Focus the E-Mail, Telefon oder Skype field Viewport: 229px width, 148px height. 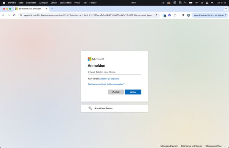point(114,72)
